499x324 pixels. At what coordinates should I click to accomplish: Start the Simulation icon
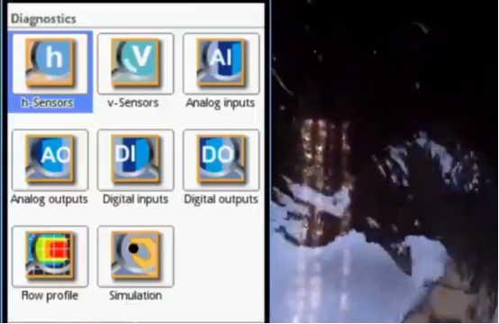point(136,256)
